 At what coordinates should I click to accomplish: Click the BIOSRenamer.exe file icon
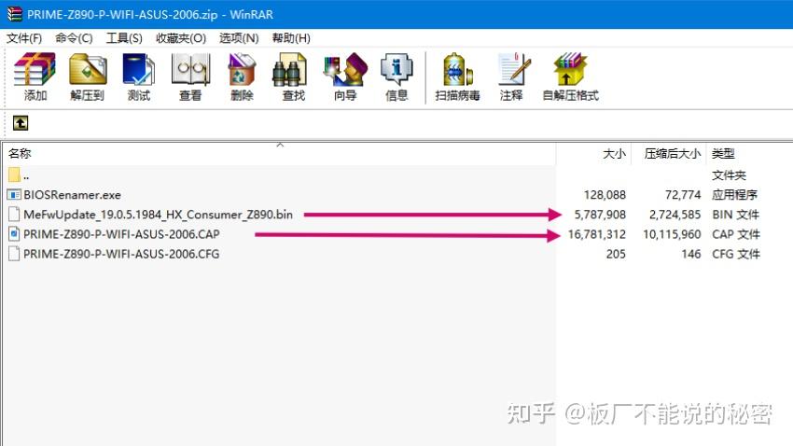click(x=14, y=195)
